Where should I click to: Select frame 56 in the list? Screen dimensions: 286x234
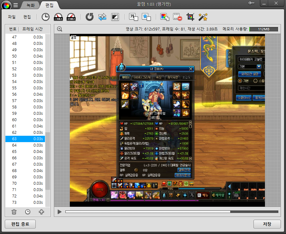25,94
